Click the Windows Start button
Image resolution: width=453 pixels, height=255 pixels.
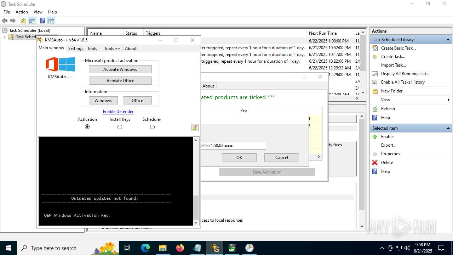(8, 248)
